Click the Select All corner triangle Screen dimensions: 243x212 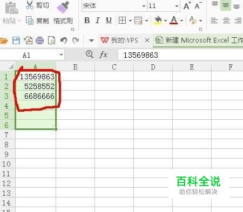[x=11, y=67]
